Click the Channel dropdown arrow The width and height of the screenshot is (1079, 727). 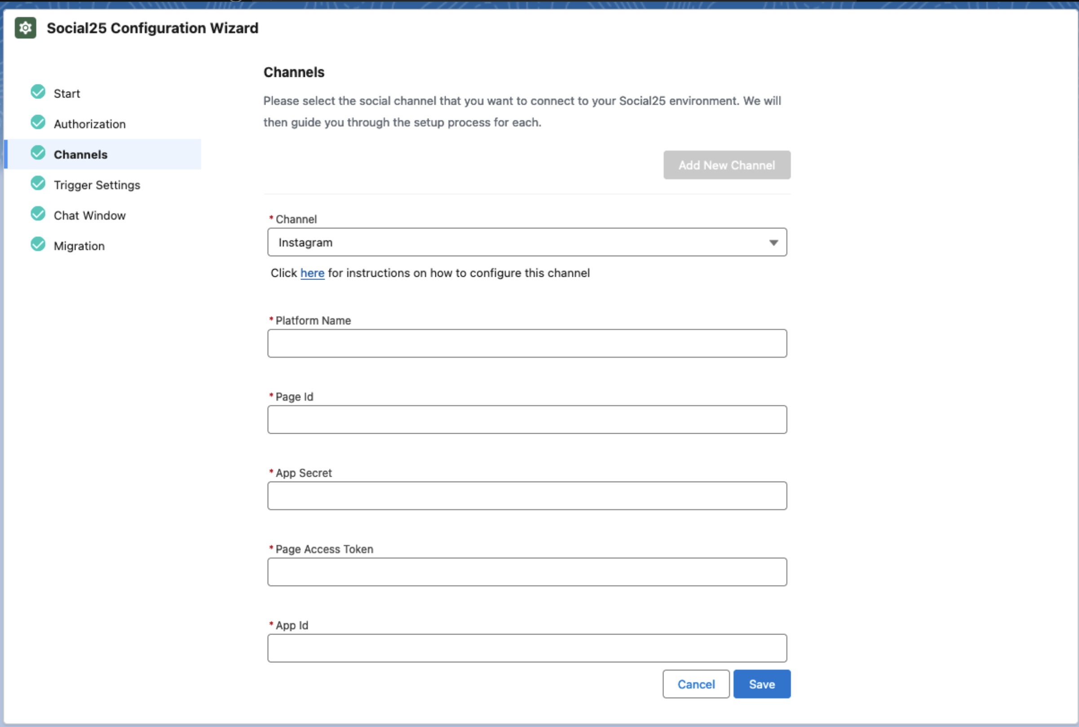point(773,243)
